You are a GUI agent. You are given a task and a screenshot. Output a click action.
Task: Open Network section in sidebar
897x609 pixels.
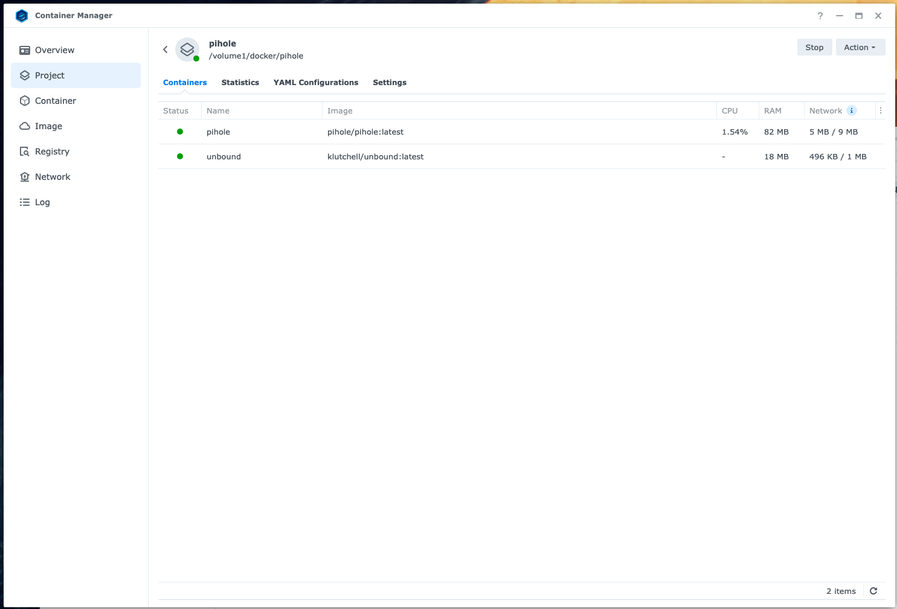tap(76, 177)
